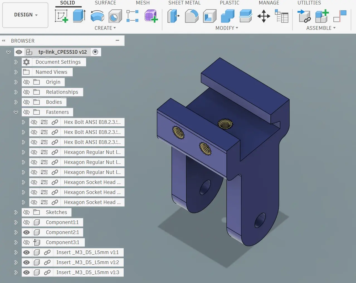Show Component1:1
Image resolution: width=356 pixels, height=283 pixels.
point(26,222)
